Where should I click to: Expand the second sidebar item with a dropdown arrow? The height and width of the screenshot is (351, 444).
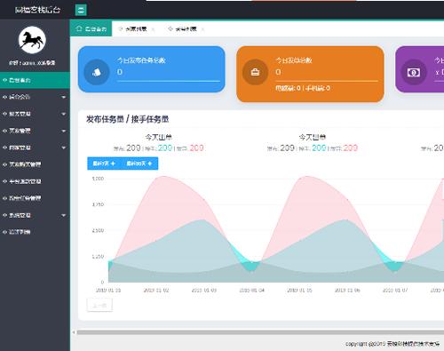pos(35,114)
